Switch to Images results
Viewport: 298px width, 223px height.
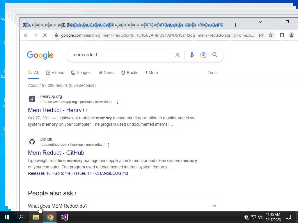[x=81, y=73]
